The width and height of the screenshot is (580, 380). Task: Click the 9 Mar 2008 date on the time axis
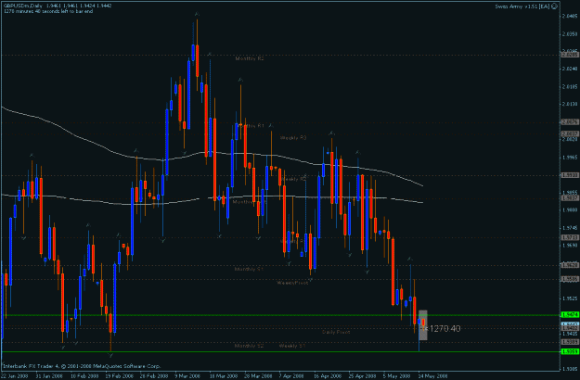click(x=187, y=376)
